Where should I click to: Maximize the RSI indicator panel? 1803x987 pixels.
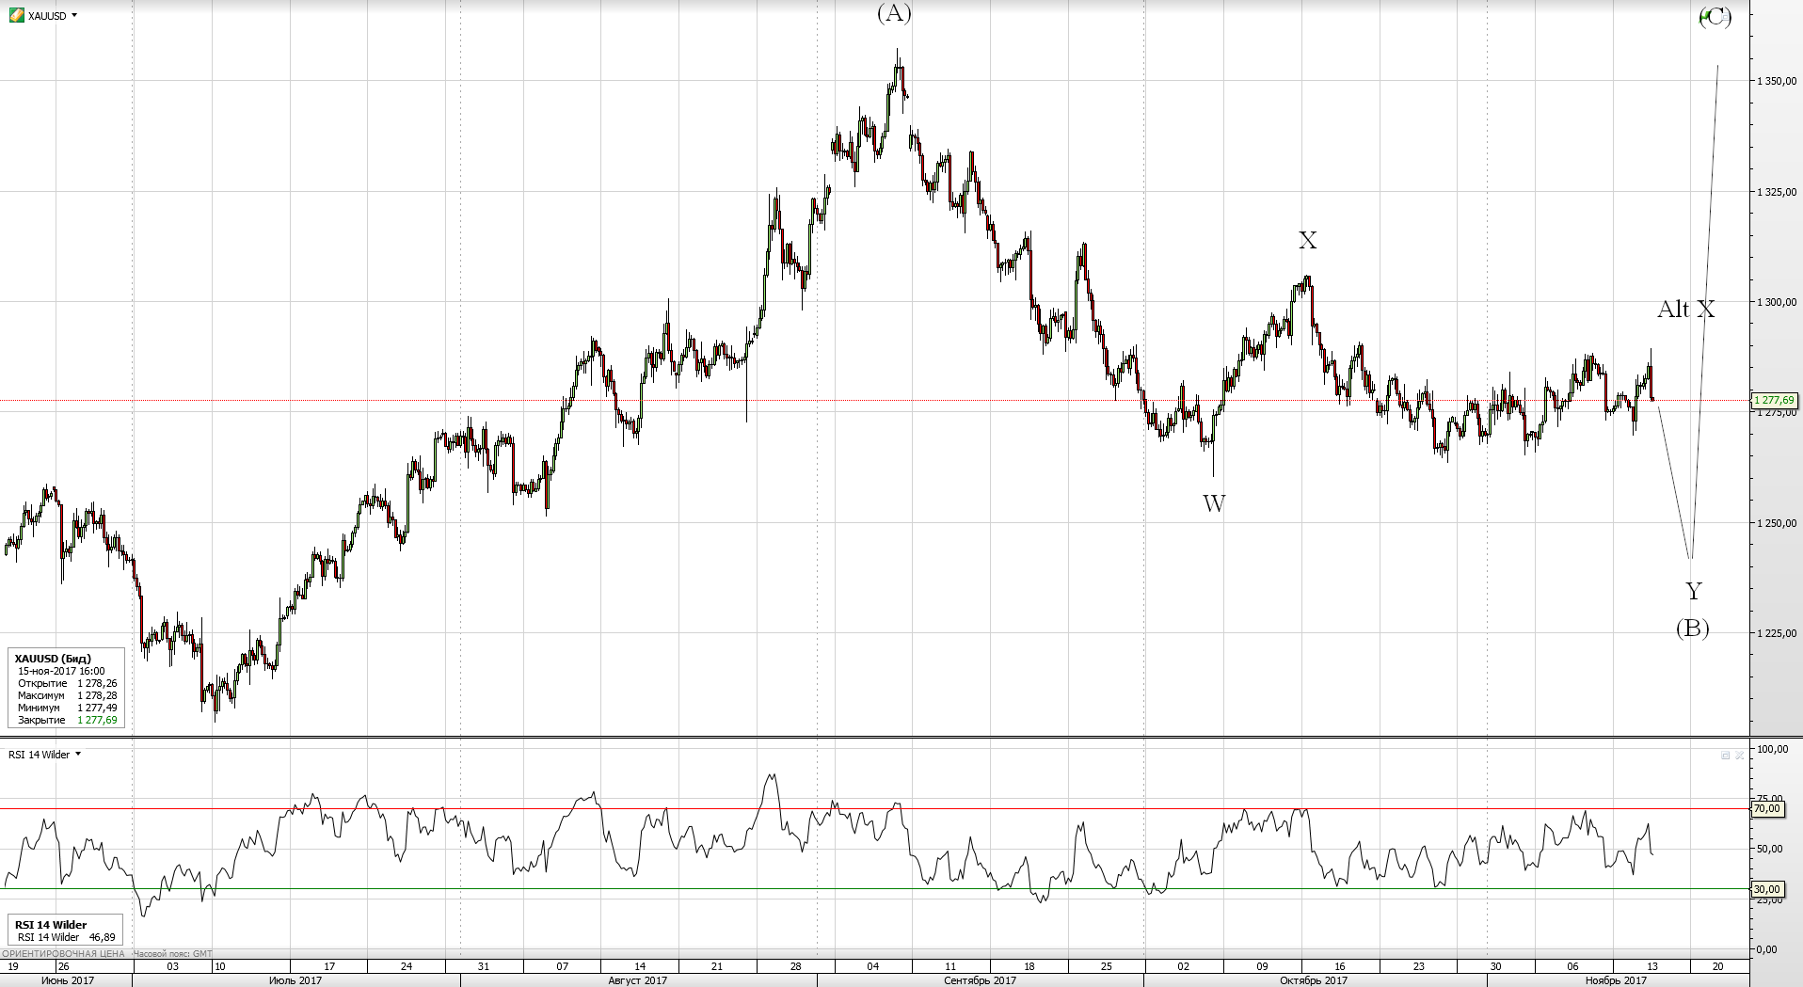1725,755
